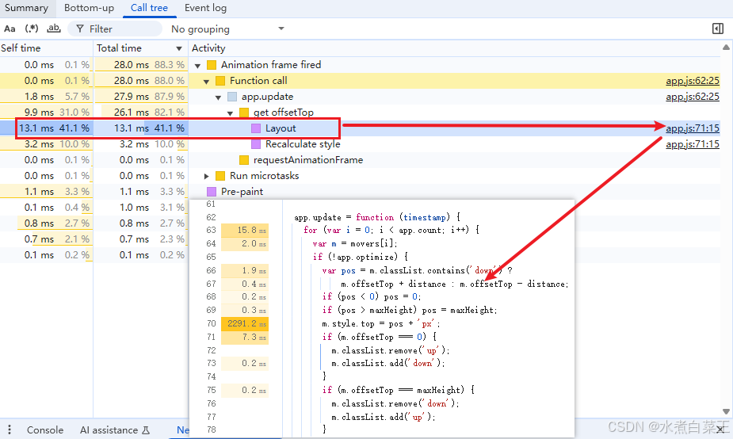Screen dimensions: 733x439
Task: Click the Run microtasks yellow icon
Action: click(220, 176)
